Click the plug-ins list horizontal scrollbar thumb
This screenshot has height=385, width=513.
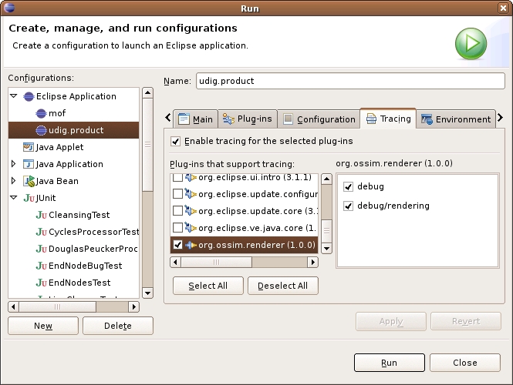point(216,262)
